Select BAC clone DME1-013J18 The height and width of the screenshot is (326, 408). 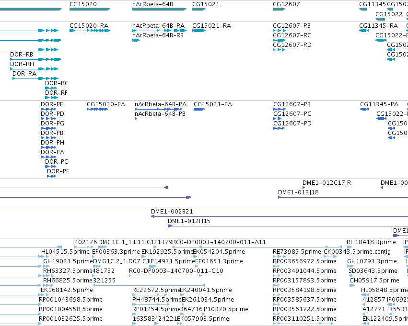coord(298,192)
